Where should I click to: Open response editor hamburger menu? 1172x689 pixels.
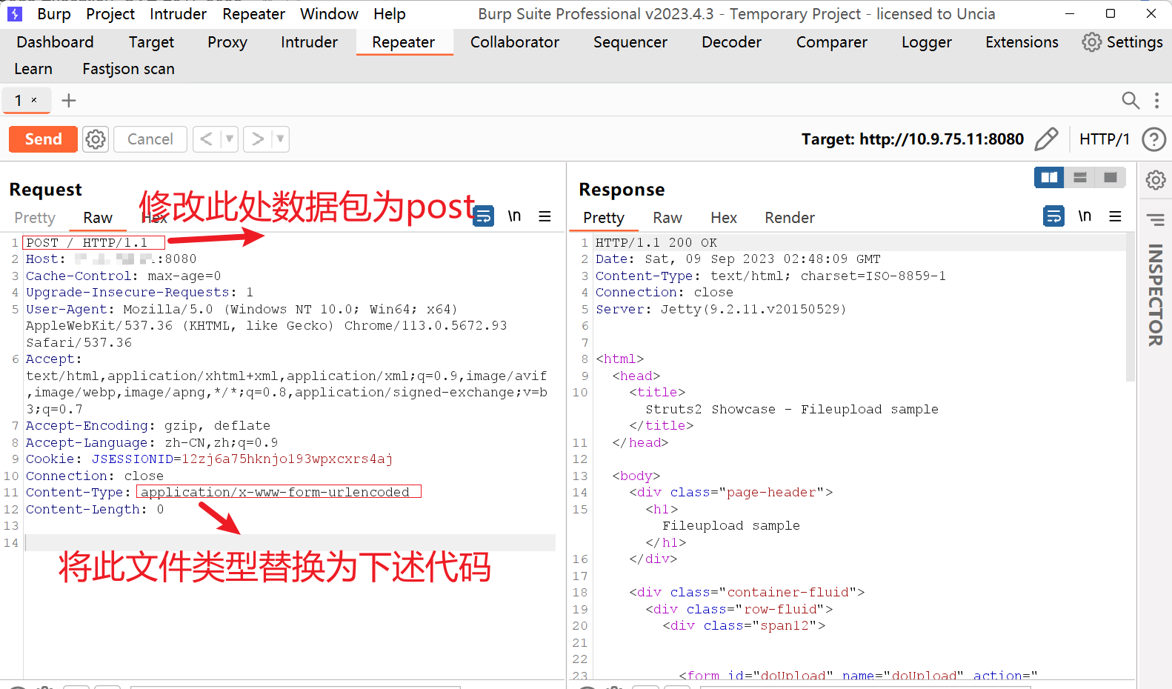[x=1115, y=216]
